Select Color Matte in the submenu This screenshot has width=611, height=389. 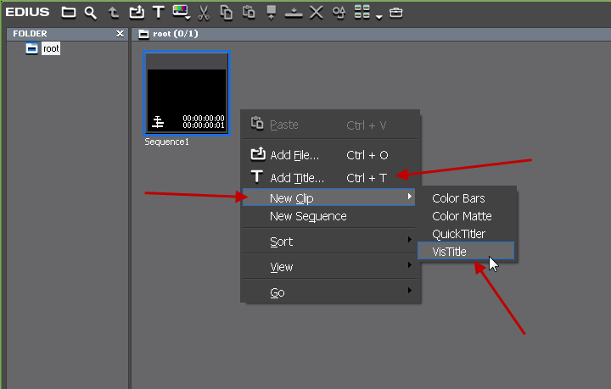[x=462, y=216]
